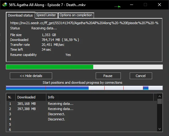Click the downloaded value 784,714 MB
The height and width of the screenshot is (136, 169).
coord(60,40)
